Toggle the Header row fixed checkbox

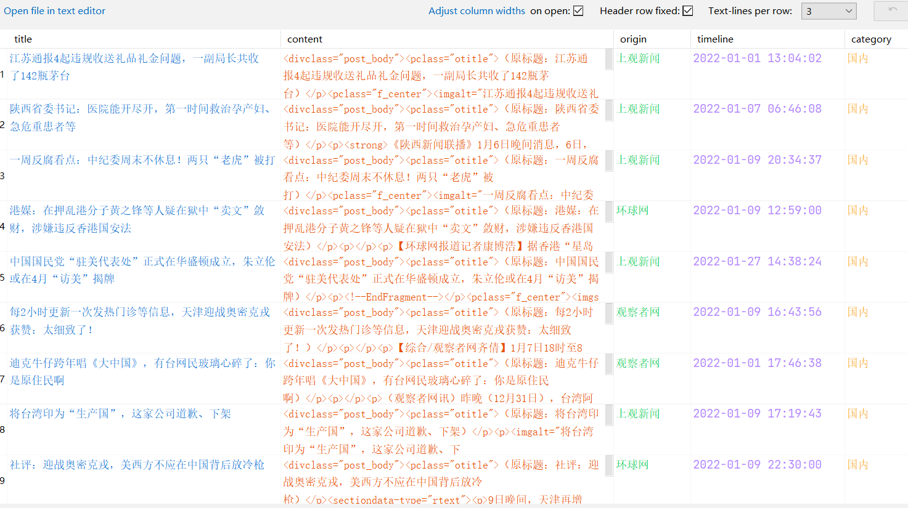click(x=688, y=10)
